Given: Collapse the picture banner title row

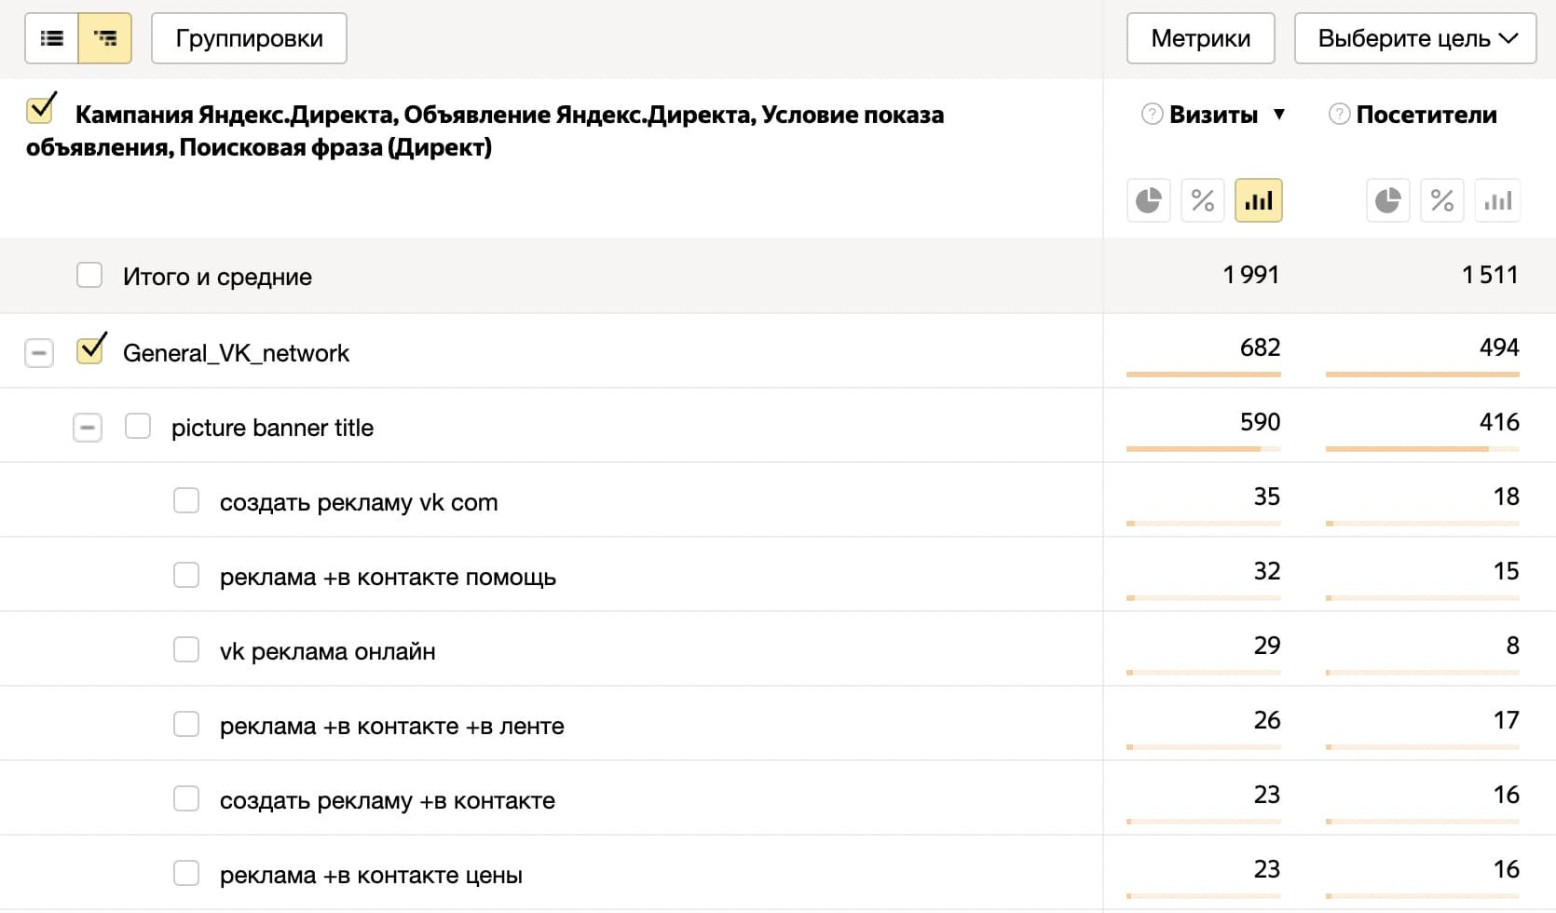Looking at the screenshot, I should coord(88,428).
